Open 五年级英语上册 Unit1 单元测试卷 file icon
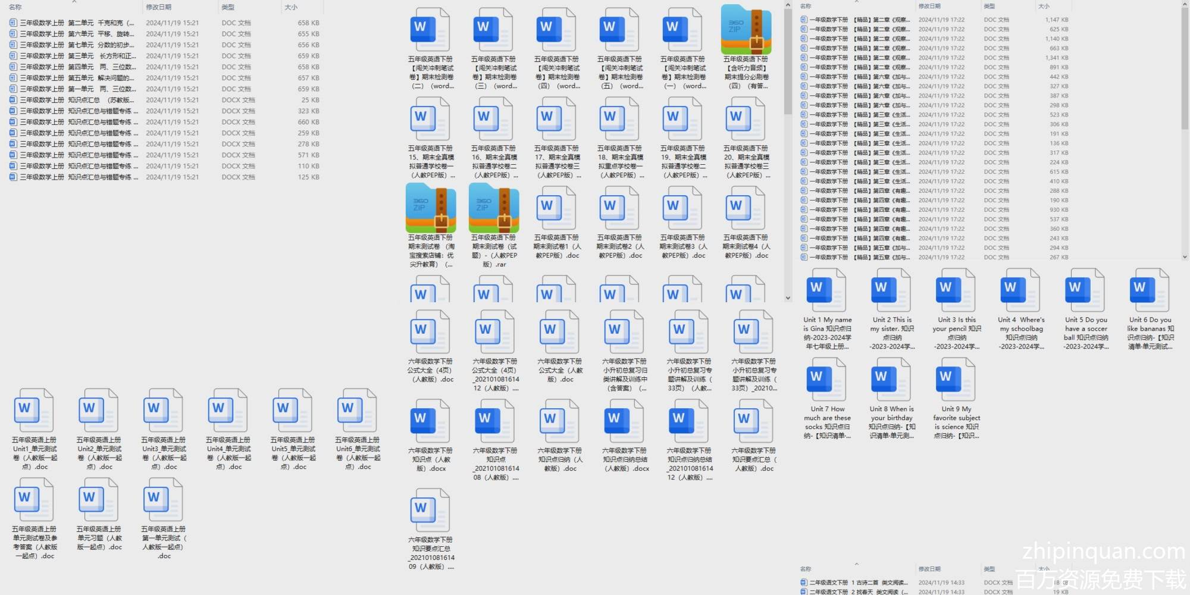Screen dimensions: 1190x595 [x=34, y=411]
